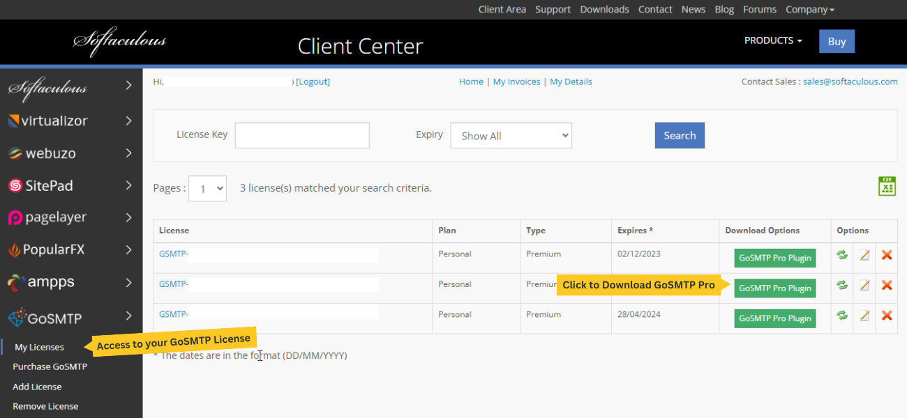The width and height of the screenshot is (907, 418).
Task: Open Forums in the top navigation
Action: point(760,10)
